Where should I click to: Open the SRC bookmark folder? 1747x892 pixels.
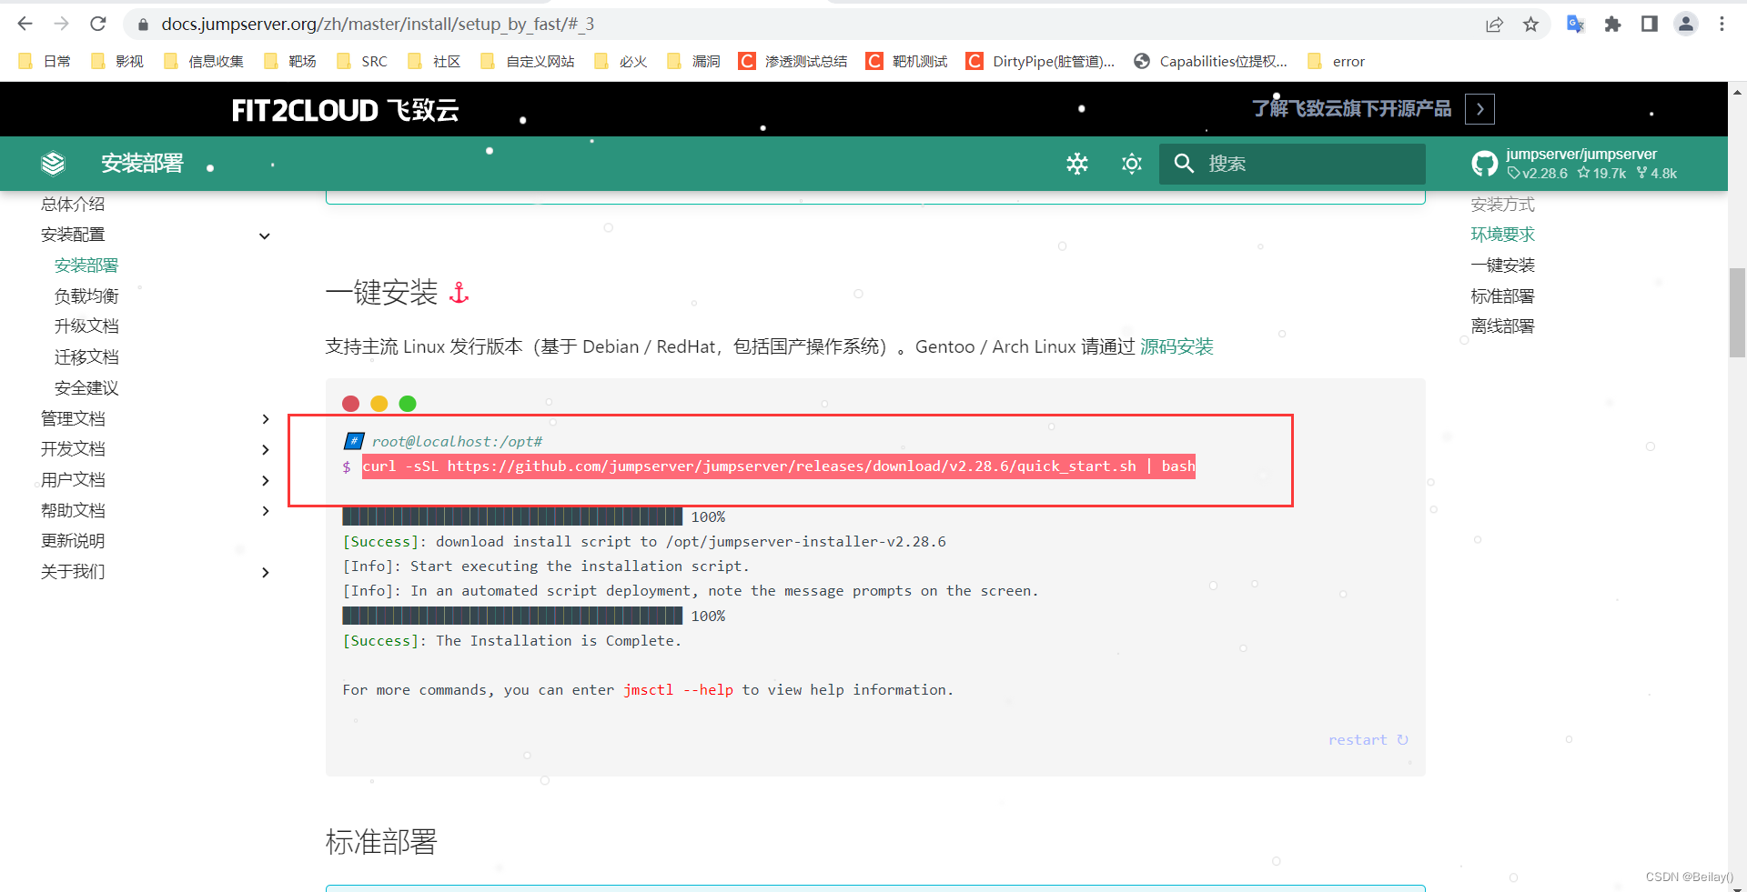point(361,61)
